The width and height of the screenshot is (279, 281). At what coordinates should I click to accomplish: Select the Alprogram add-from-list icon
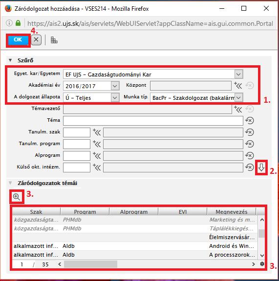point(97,156)
